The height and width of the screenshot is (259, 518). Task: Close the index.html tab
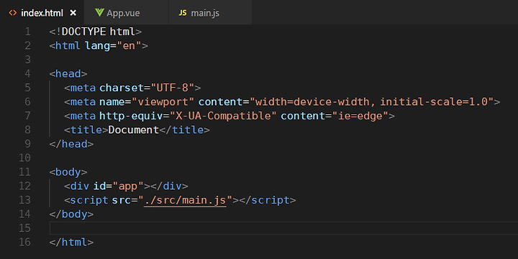pos(73,13)
